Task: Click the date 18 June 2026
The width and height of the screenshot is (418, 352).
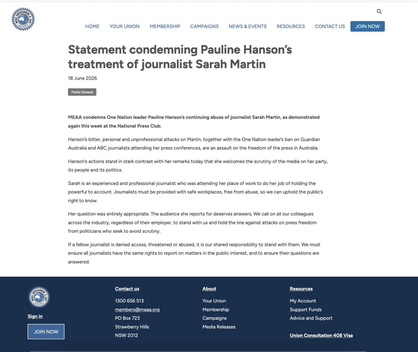Action: pos(83,78)
